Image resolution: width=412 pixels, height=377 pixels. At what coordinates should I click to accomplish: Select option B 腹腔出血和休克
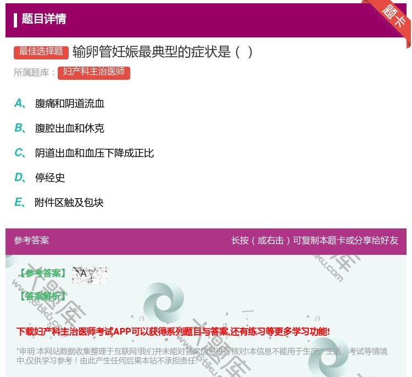(59, 128)
